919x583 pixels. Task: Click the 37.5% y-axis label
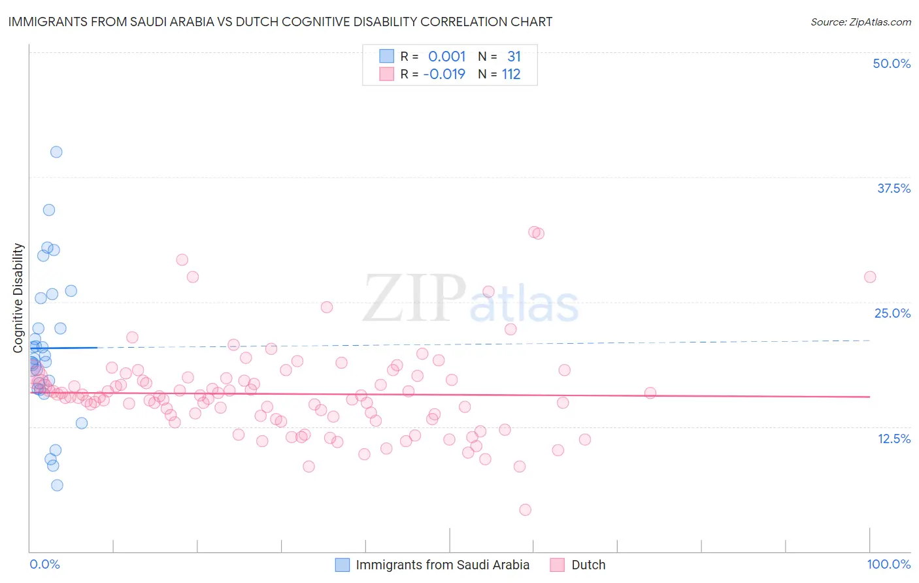point(894,188)
